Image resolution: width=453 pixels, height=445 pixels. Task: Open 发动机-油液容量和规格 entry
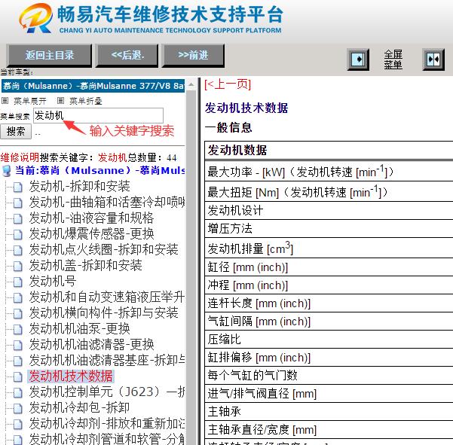pyautogui.click(x=91, y=218)
